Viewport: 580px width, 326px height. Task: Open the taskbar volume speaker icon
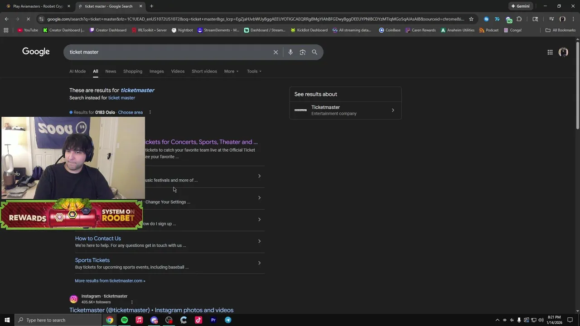(541, 320)
